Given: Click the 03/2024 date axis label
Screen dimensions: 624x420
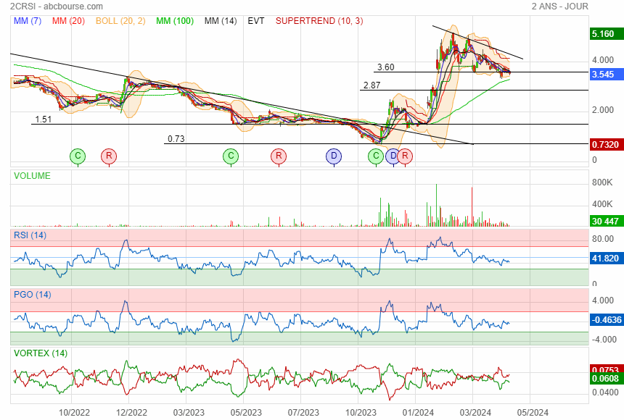Looking at the screenshot, I should (x=475, y=413).
